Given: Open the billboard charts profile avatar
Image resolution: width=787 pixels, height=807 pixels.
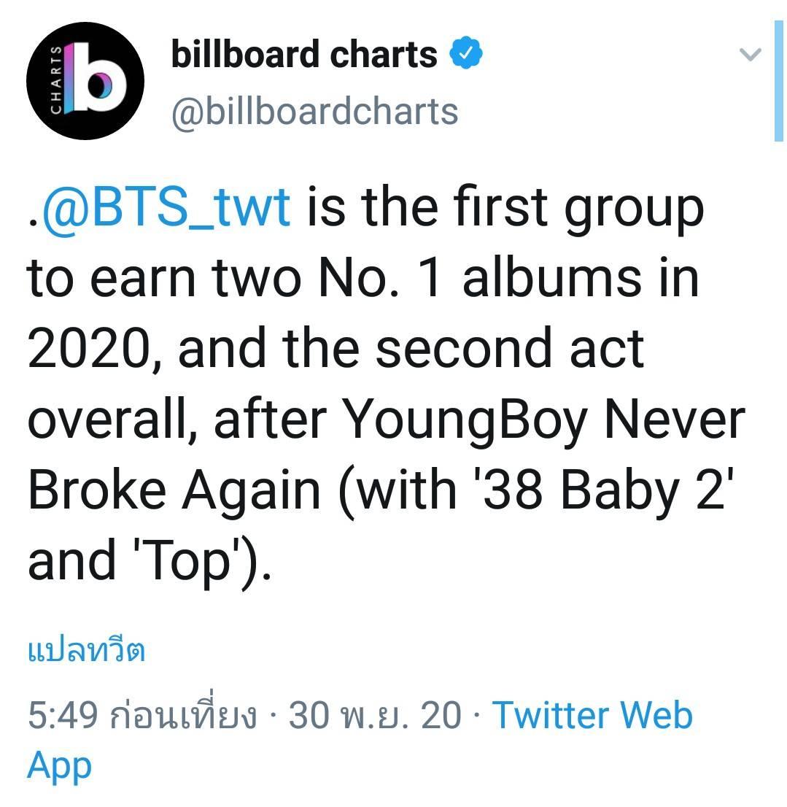Looking at the screenshot, I should (x=85, y=85).
